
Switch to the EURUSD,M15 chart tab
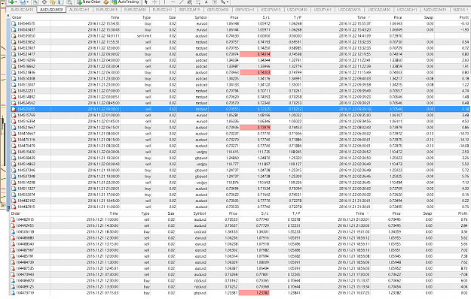[107, 10]
